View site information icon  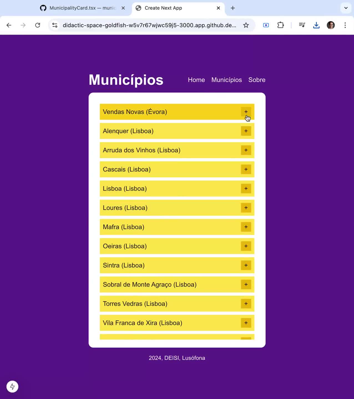tap(55, 25)
